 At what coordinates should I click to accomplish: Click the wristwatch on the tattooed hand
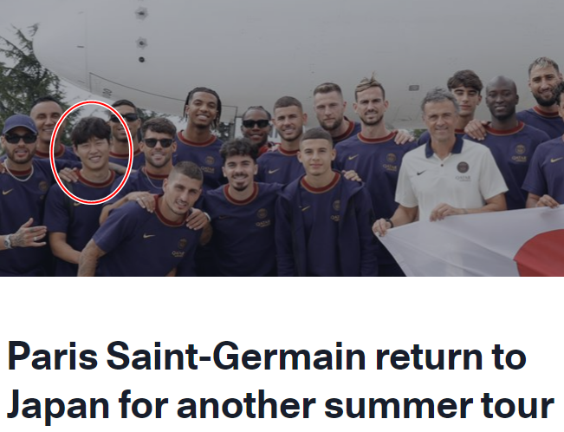tap(8, 242)
